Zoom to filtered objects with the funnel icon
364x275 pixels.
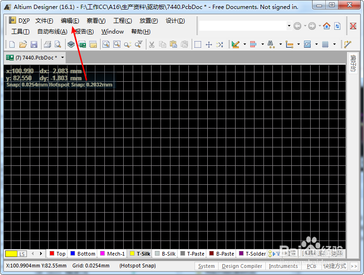tap(139, 44)
